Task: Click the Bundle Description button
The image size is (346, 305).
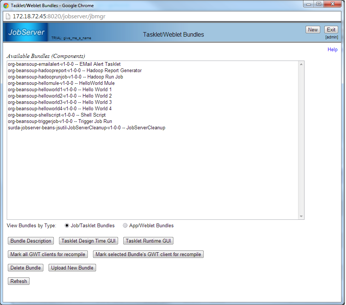Action: (x=31, y=241)
